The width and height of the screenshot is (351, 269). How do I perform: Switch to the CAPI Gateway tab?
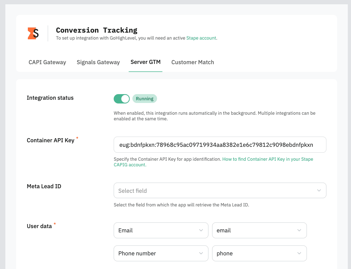(x=47, y=62)
